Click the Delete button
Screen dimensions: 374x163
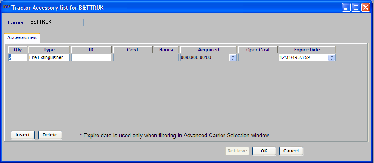pos(50,135)
